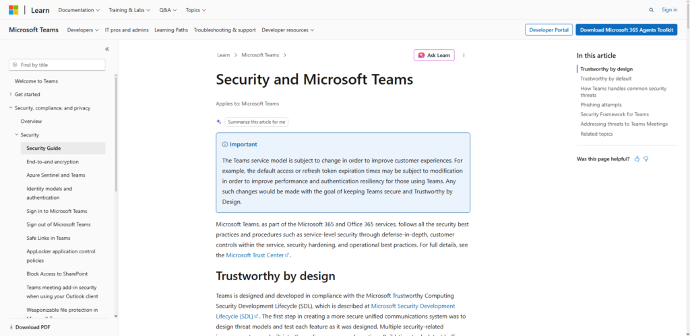Click Sign in
This screenshot has width=690, height=336.
(669, 9)
